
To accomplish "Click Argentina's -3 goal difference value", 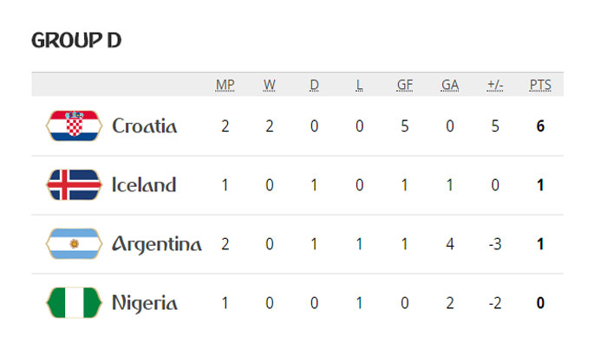I will click(495, 244).
